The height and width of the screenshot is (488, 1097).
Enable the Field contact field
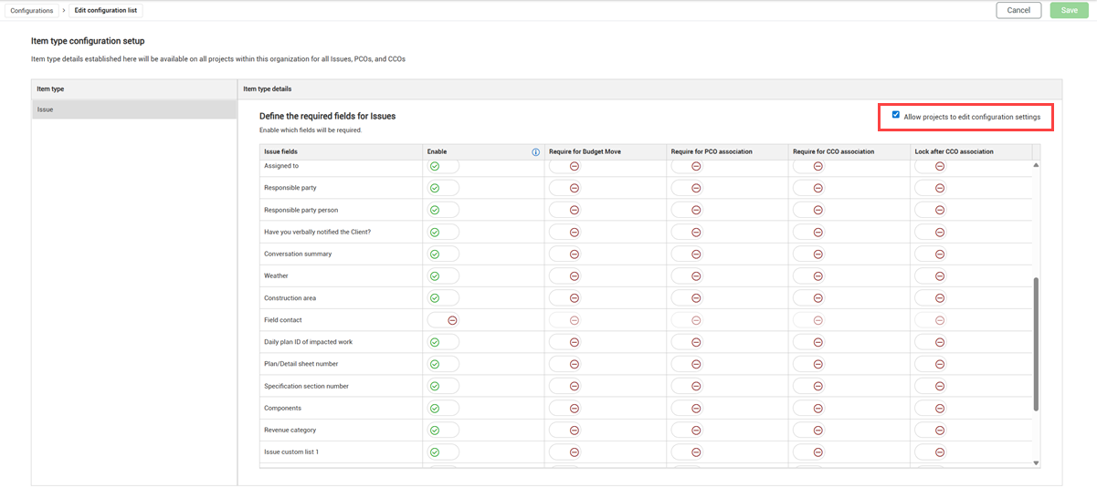point(443,320)
